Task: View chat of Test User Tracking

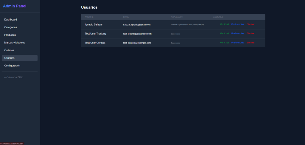Action: coord(224,34)
